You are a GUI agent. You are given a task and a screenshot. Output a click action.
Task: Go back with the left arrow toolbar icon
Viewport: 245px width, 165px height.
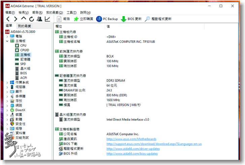click(8, 19)
